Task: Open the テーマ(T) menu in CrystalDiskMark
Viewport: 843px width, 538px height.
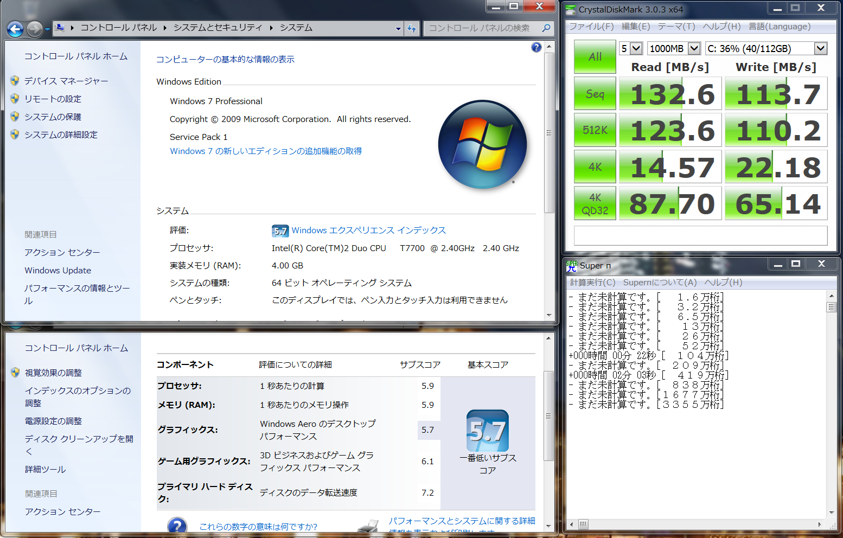Action: [x=676, y=27]
